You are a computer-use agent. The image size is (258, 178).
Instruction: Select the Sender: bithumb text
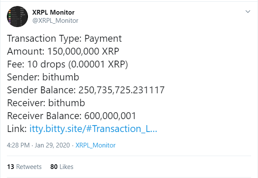[43, 77]
